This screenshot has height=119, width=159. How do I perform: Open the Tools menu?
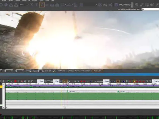41,1
